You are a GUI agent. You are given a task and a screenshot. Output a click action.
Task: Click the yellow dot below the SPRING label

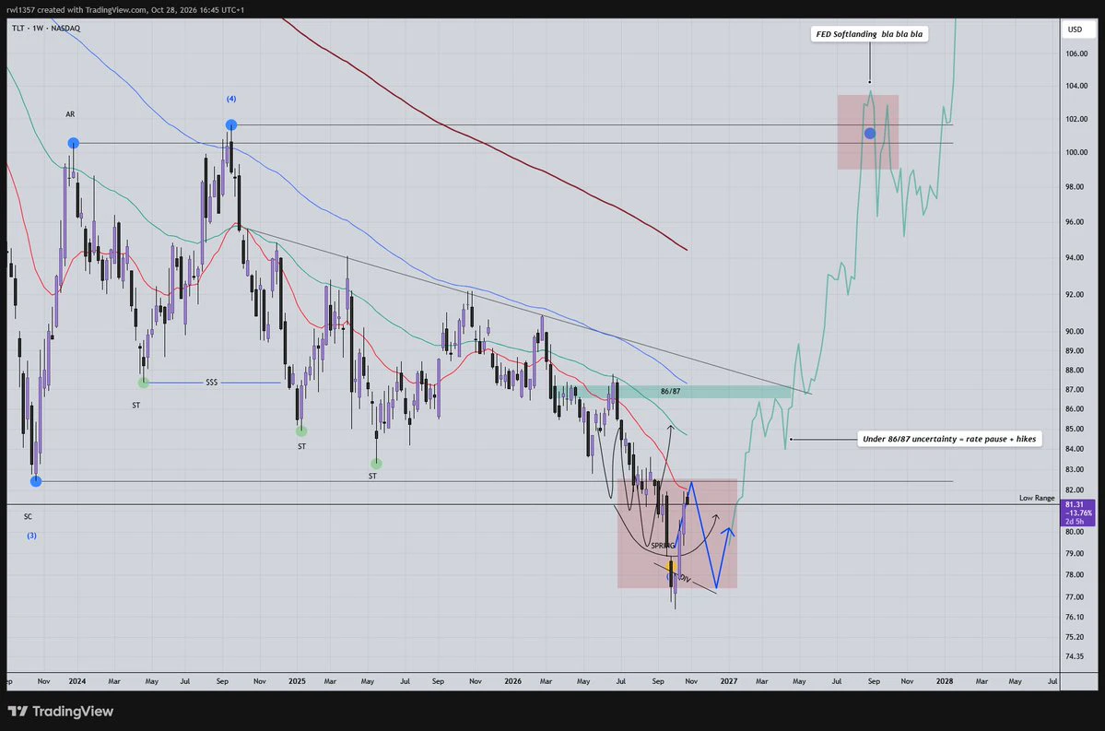671,566
